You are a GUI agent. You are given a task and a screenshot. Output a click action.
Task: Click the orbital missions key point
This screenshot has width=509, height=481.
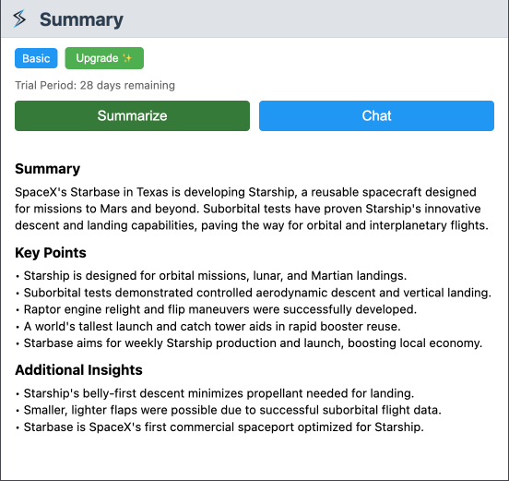coord(215,276)
